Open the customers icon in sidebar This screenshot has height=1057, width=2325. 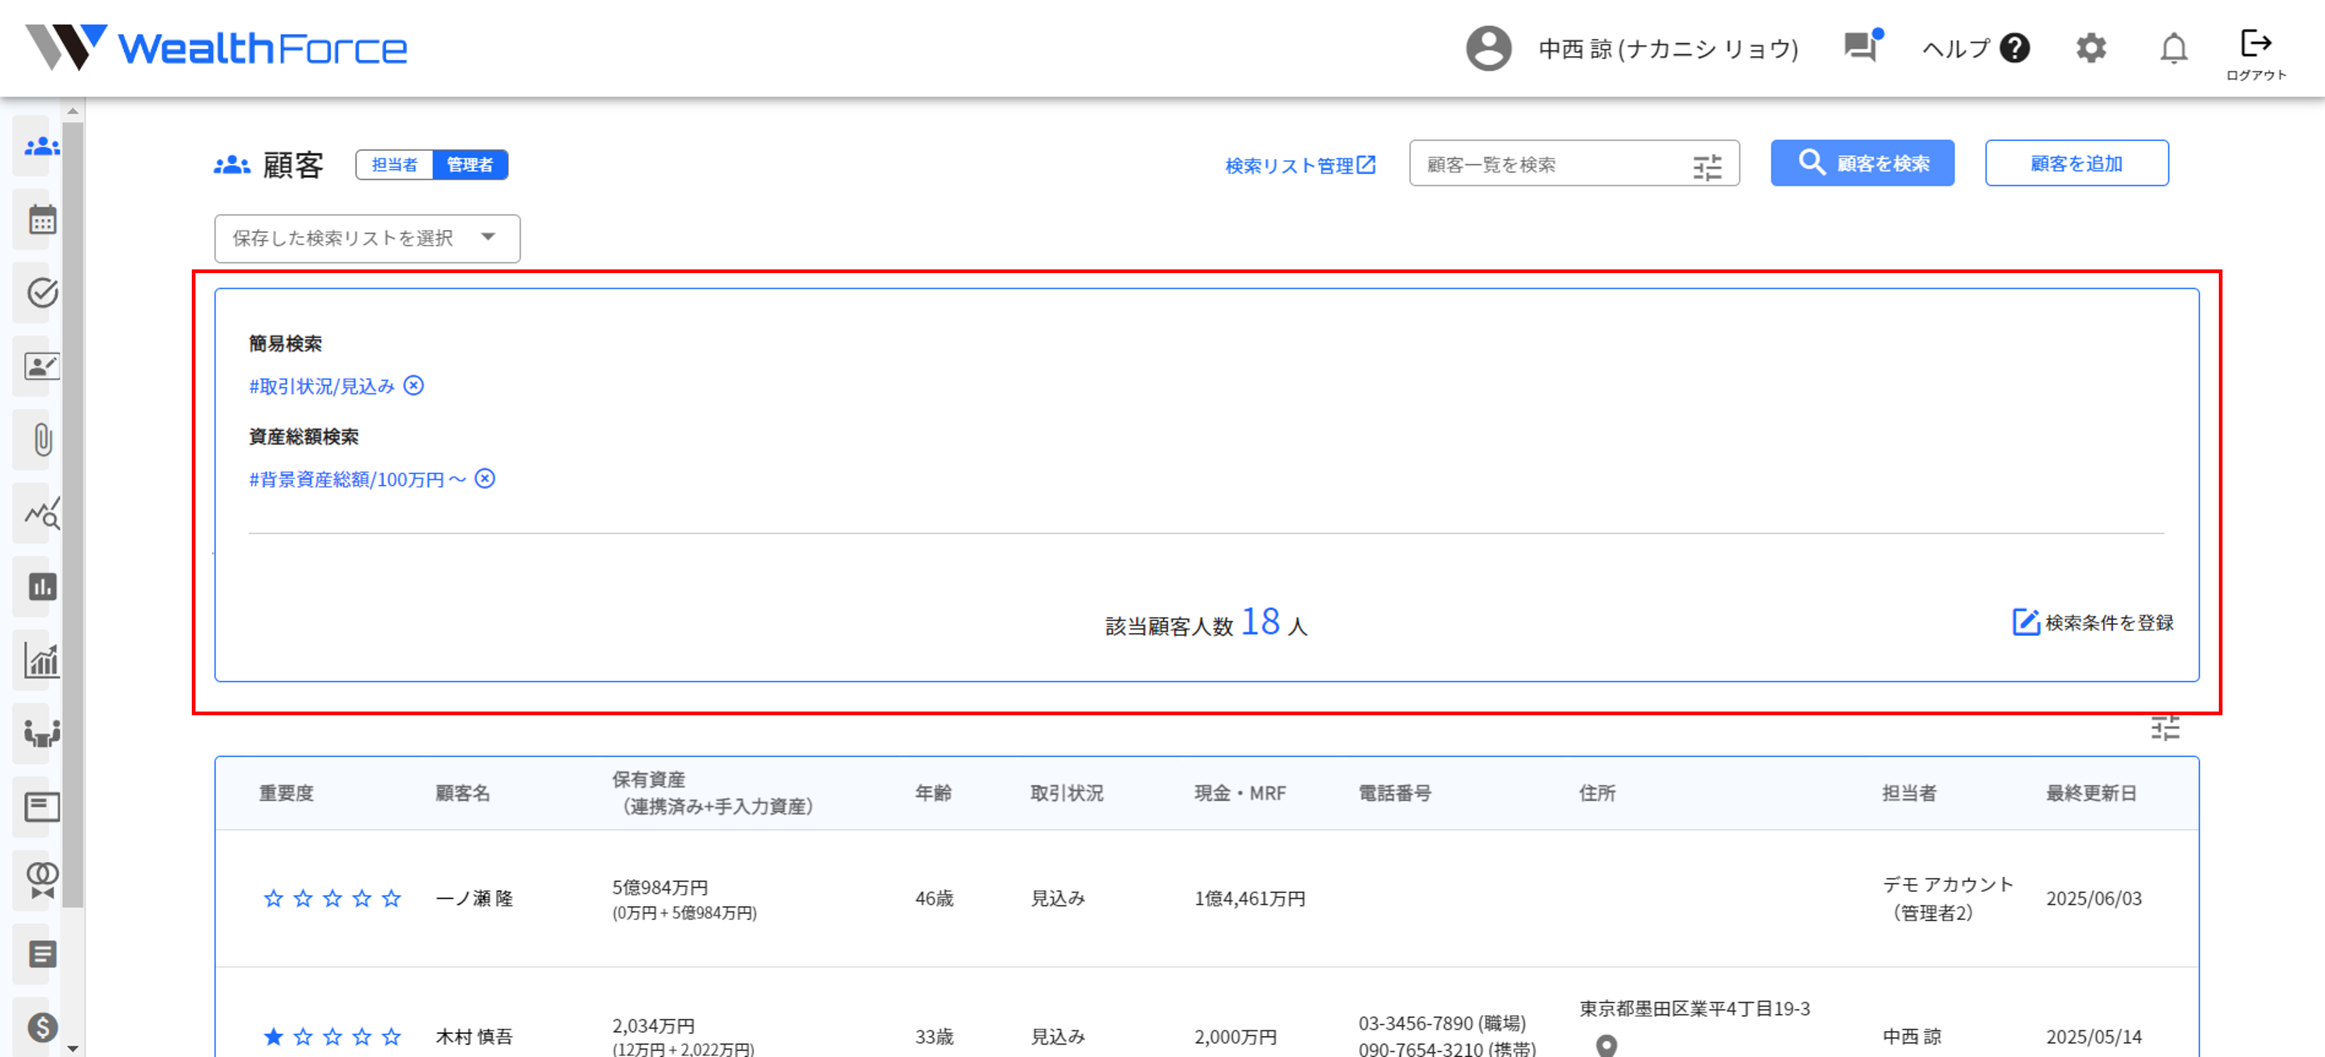click(x=42, y=146)
